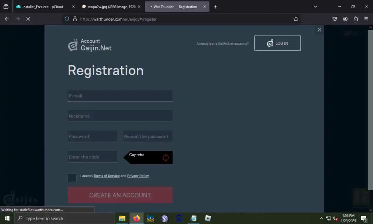The image size is (373, 224).
Task: Open the notification center icon
Action: coord(364,219)
